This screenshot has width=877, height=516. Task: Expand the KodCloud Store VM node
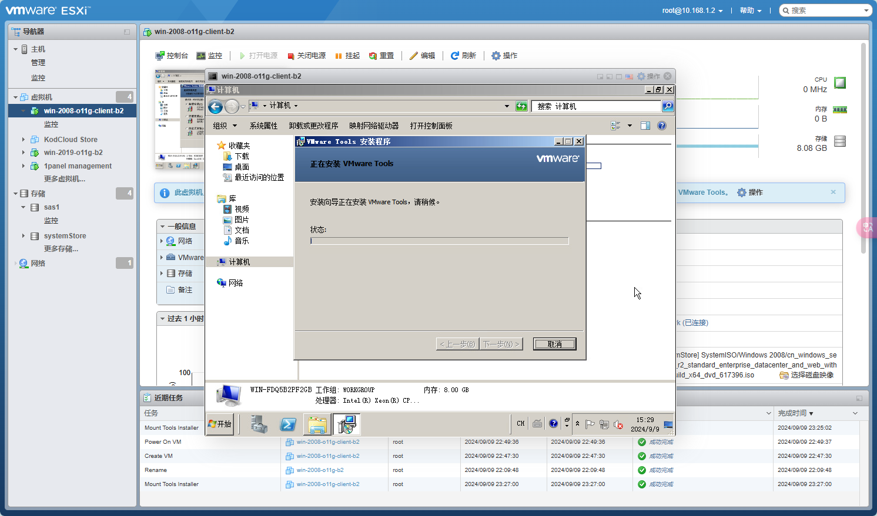(x=24, y=140)
